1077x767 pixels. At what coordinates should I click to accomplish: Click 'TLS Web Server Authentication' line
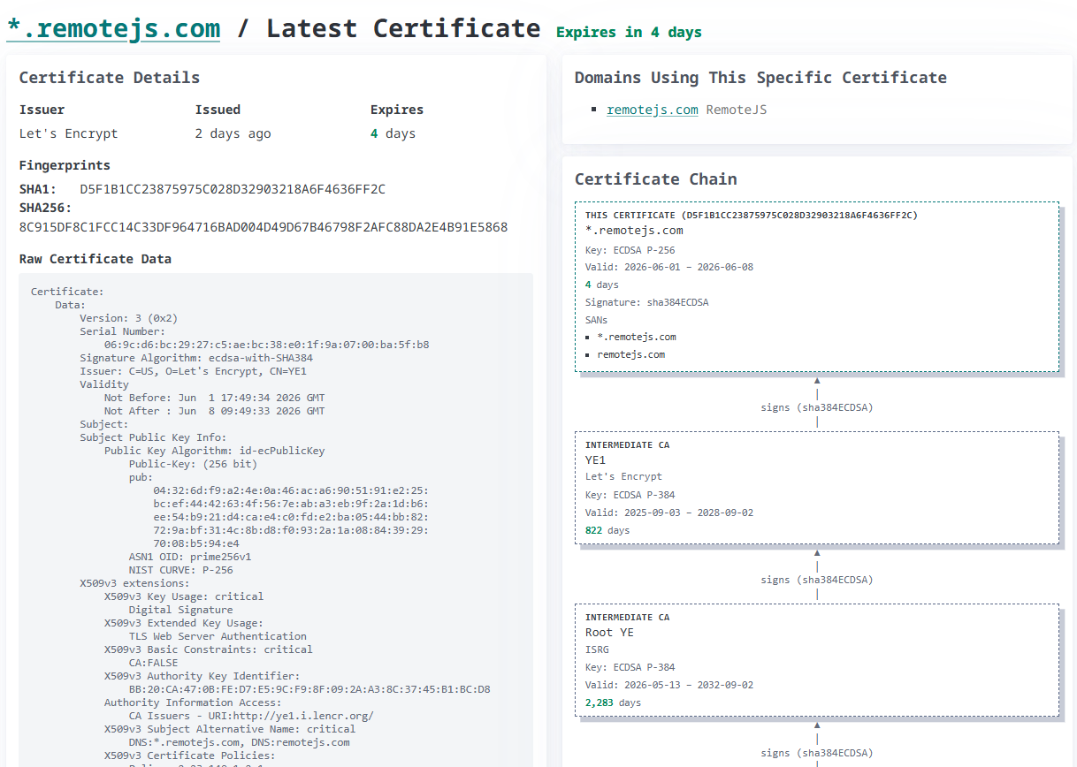[218, 636]
